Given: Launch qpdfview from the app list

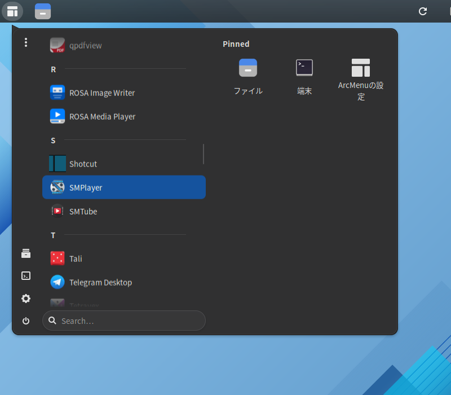Looking at the screenshot, I should pyautogui.click(x=124, y=45).
